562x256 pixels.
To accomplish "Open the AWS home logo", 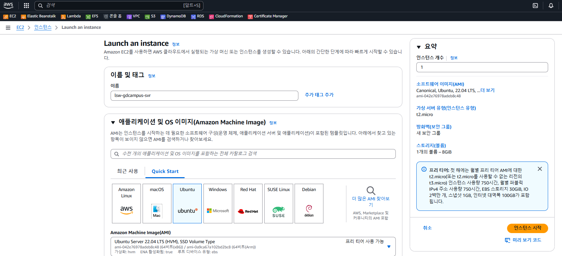I will [x=8, y=6].
